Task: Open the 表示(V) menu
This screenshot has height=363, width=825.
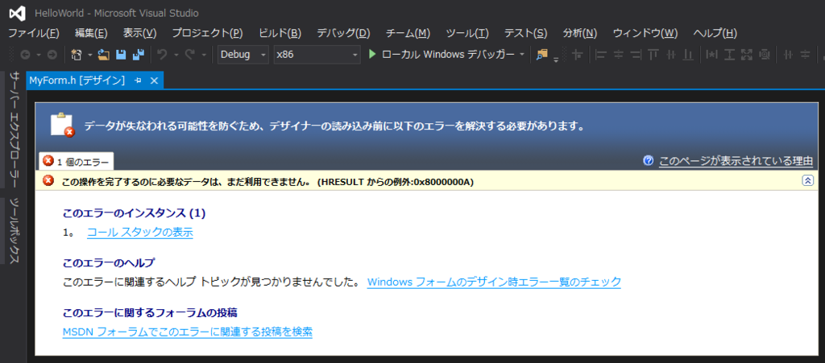Action: 140,33
